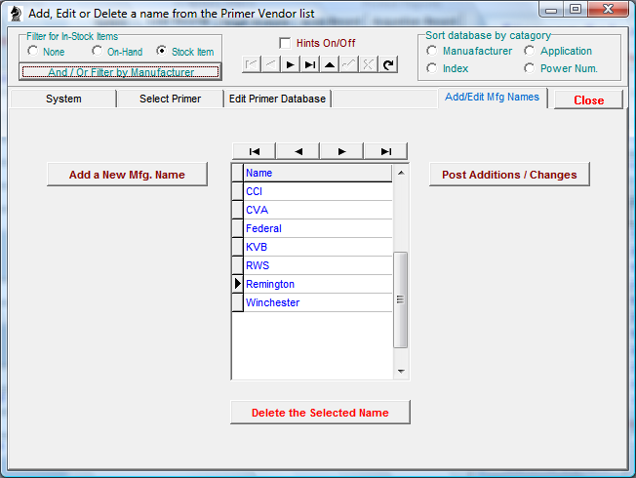
Task: Click the name list scroll-down arrow
Action: pyautogui.click(x=401, y=371)
